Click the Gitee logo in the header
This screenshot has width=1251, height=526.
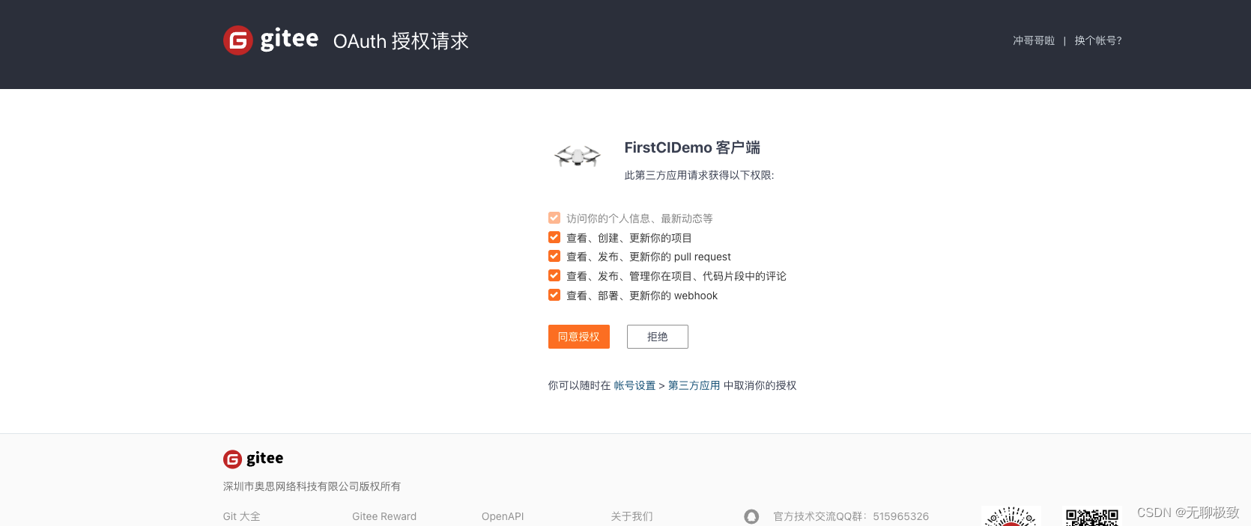pyautogui.click(x=270, y=40)
